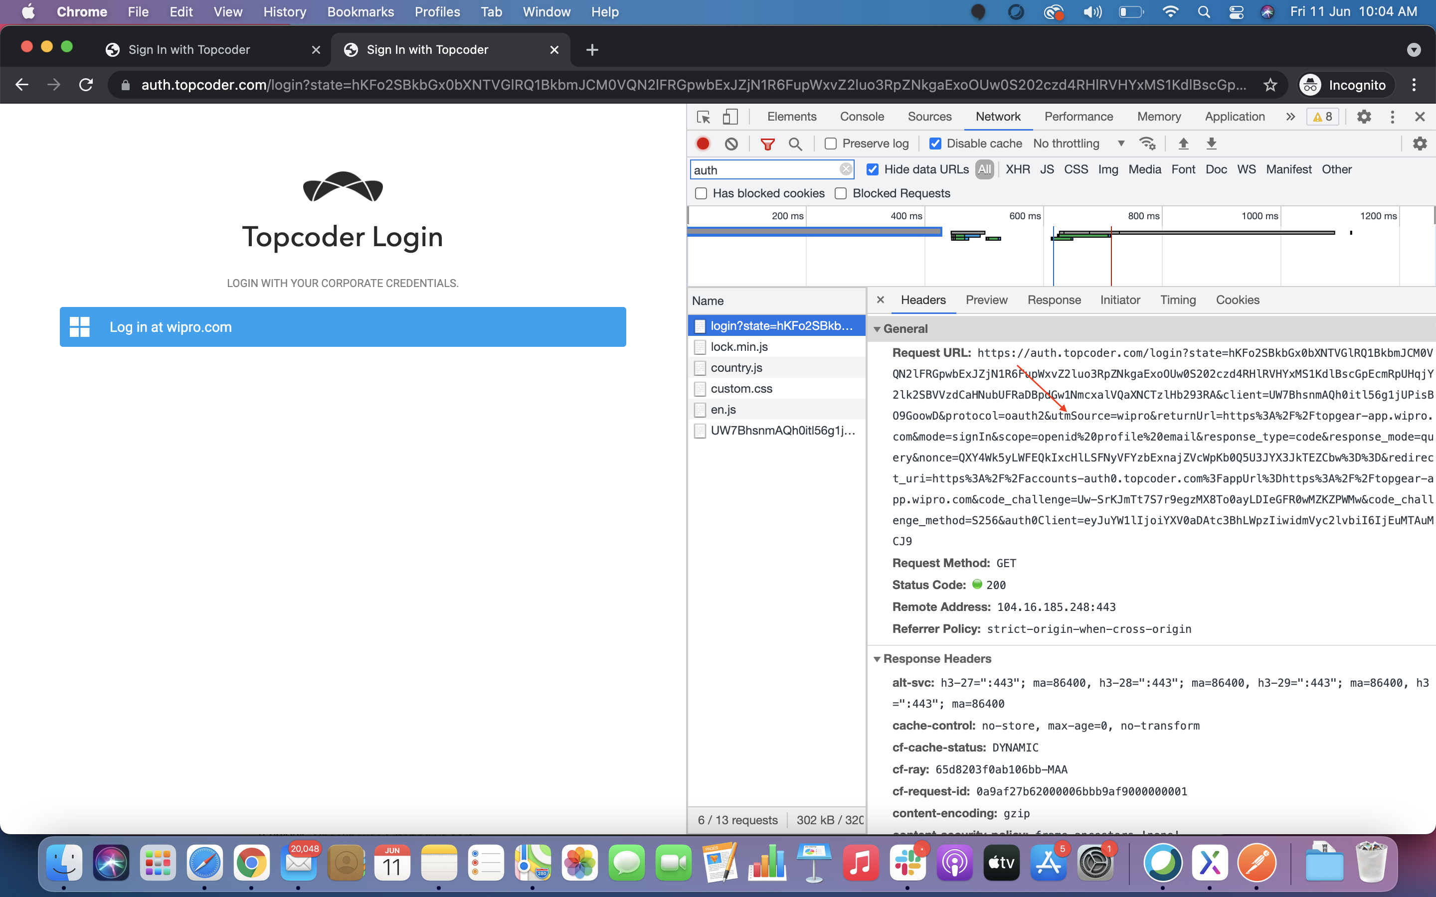Viewport: 1436px width, 897px height.
Task: Collapse the General headers section
Action: click(878, 329)
